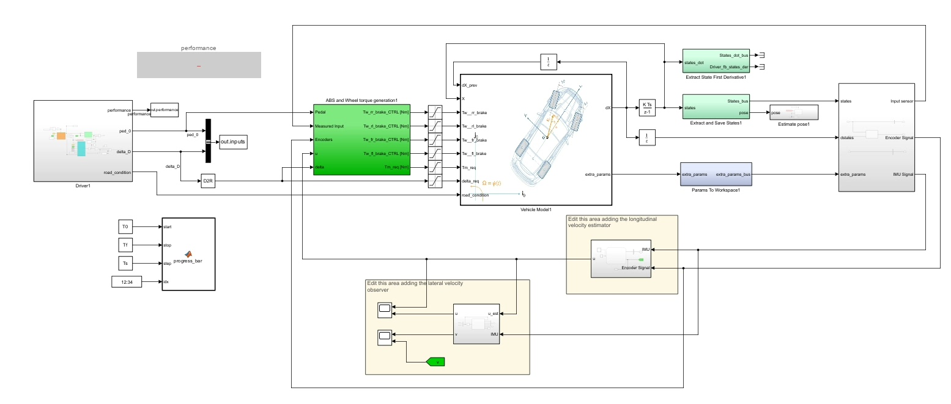The height and width of the screenshot is (404, 951).
Task: Select the Tf constant block
Action: (x=125, y=245)
